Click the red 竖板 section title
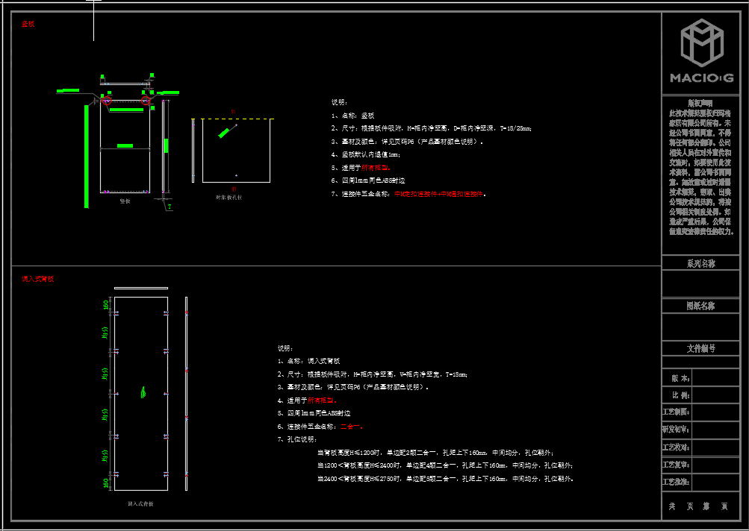Viewport: 749px width, 531px height. click(x=28, y=24)
